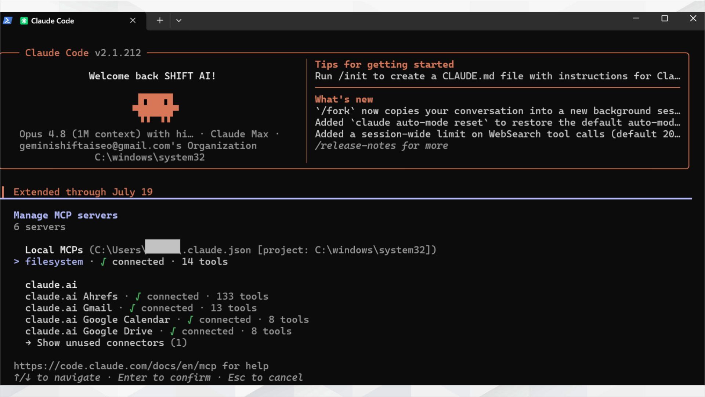Viewport: 705px width, 397px height.
Task: Click the WebSearch session-wide limit note line
Action: coord(498,134)
